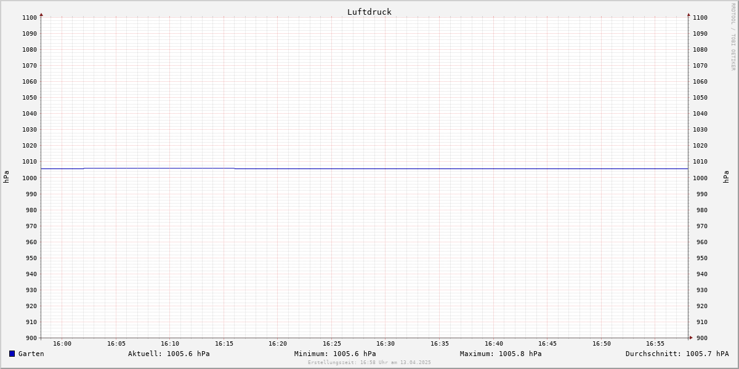Click the 1100 label on right axis
This screenshot has width=739, height=369.
coord(700,17)
